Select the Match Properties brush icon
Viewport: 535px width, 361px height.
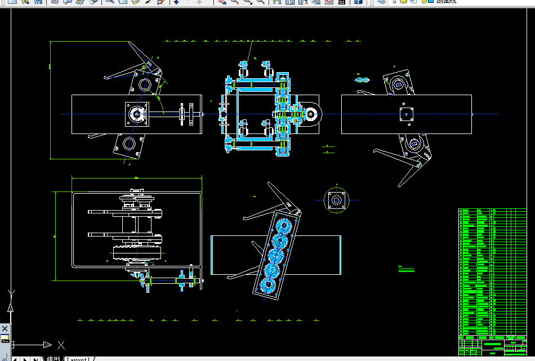pyautogui.click(x=149, y=1)
